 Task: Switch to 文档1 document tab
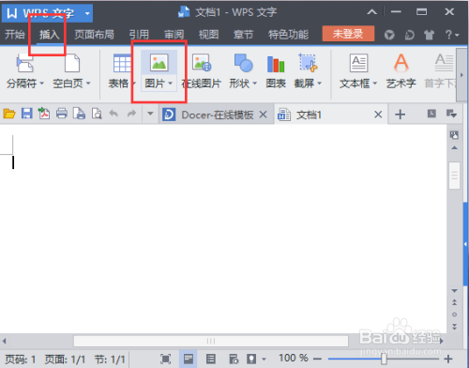pyautogui.click(x=331, y=115)
